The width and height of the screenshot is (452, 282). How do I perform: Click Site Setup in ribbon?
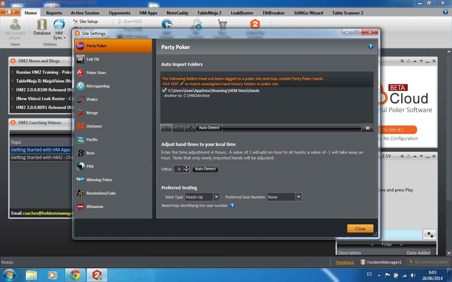(85, 22)
